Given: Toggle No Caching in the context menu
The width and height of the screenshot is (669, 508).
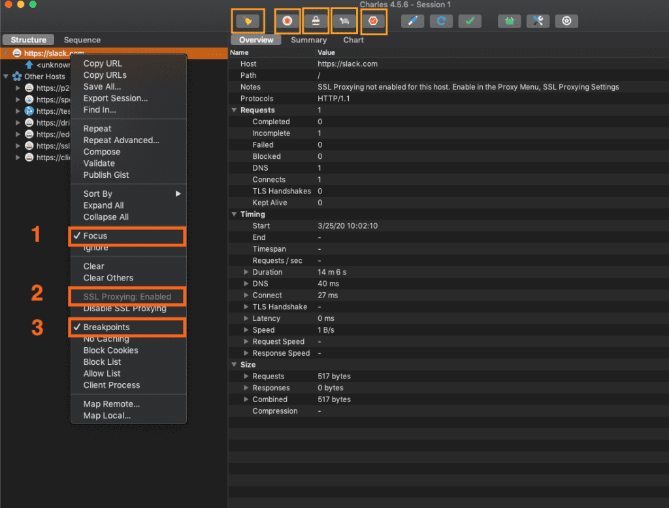Looking at the screenshot, I should (106, 339).
